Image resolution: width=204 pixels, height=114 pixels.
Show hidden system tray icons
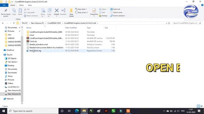point(164,111)
